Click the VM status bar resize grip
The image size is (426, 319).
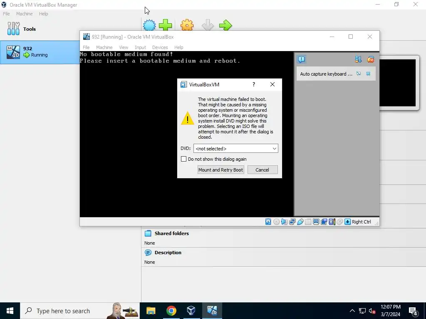click(x=376, y=223)
